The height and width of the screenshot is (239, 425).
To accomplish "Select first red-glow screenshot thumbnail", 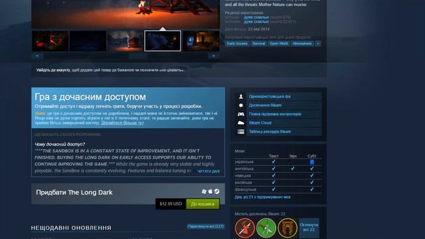I will [x=50, y=41].
